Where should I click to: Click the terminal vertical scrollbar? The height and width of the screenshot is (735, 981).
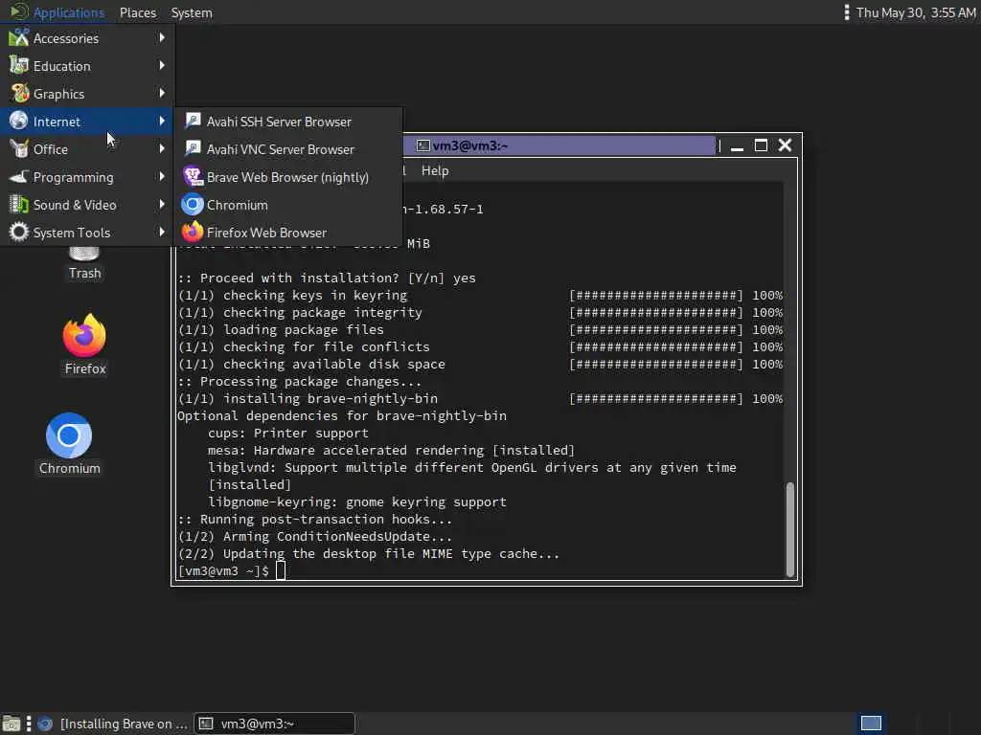[x=790, y=528]
